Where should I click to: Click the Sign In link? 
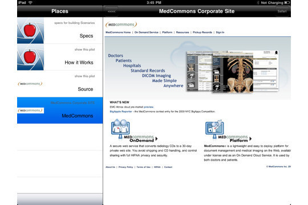coord(220,32)
